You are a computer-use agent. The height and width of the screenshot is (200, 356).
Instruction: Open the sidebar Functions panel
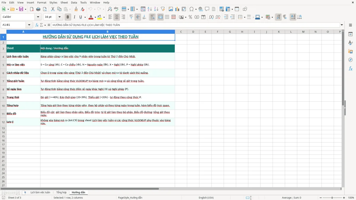tap(350, 68)
